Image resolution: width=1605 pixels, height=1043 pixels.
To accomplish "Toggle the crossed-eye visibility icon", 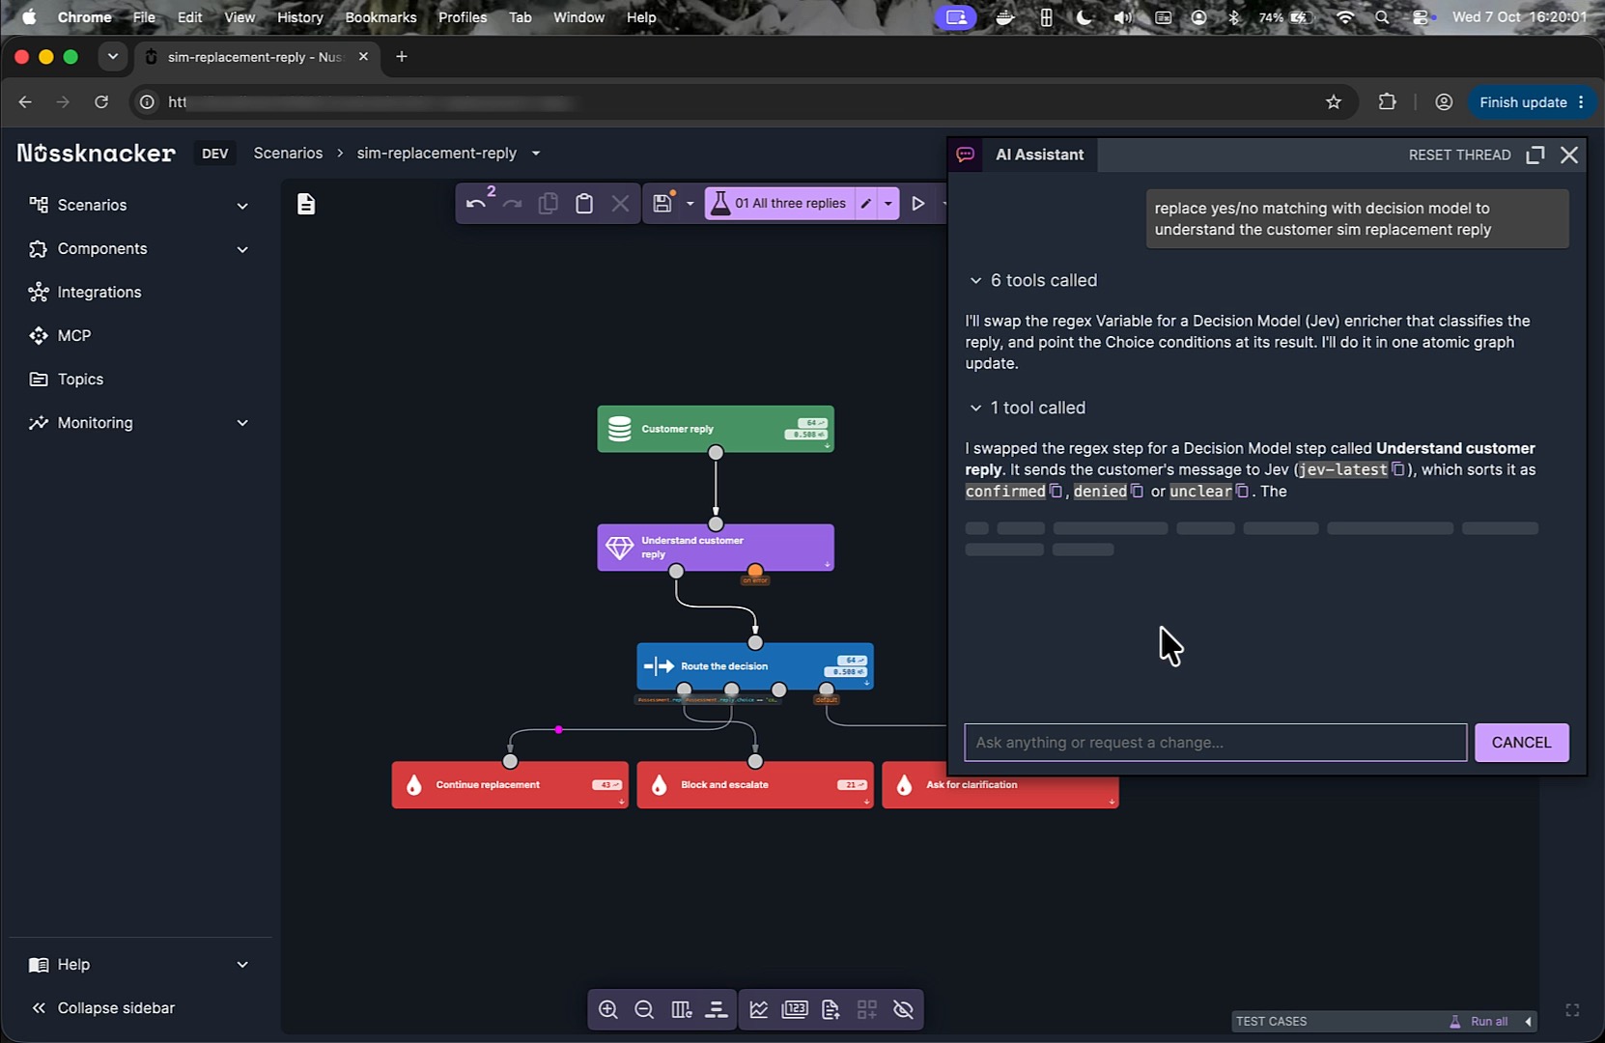I will point(904,1009).
